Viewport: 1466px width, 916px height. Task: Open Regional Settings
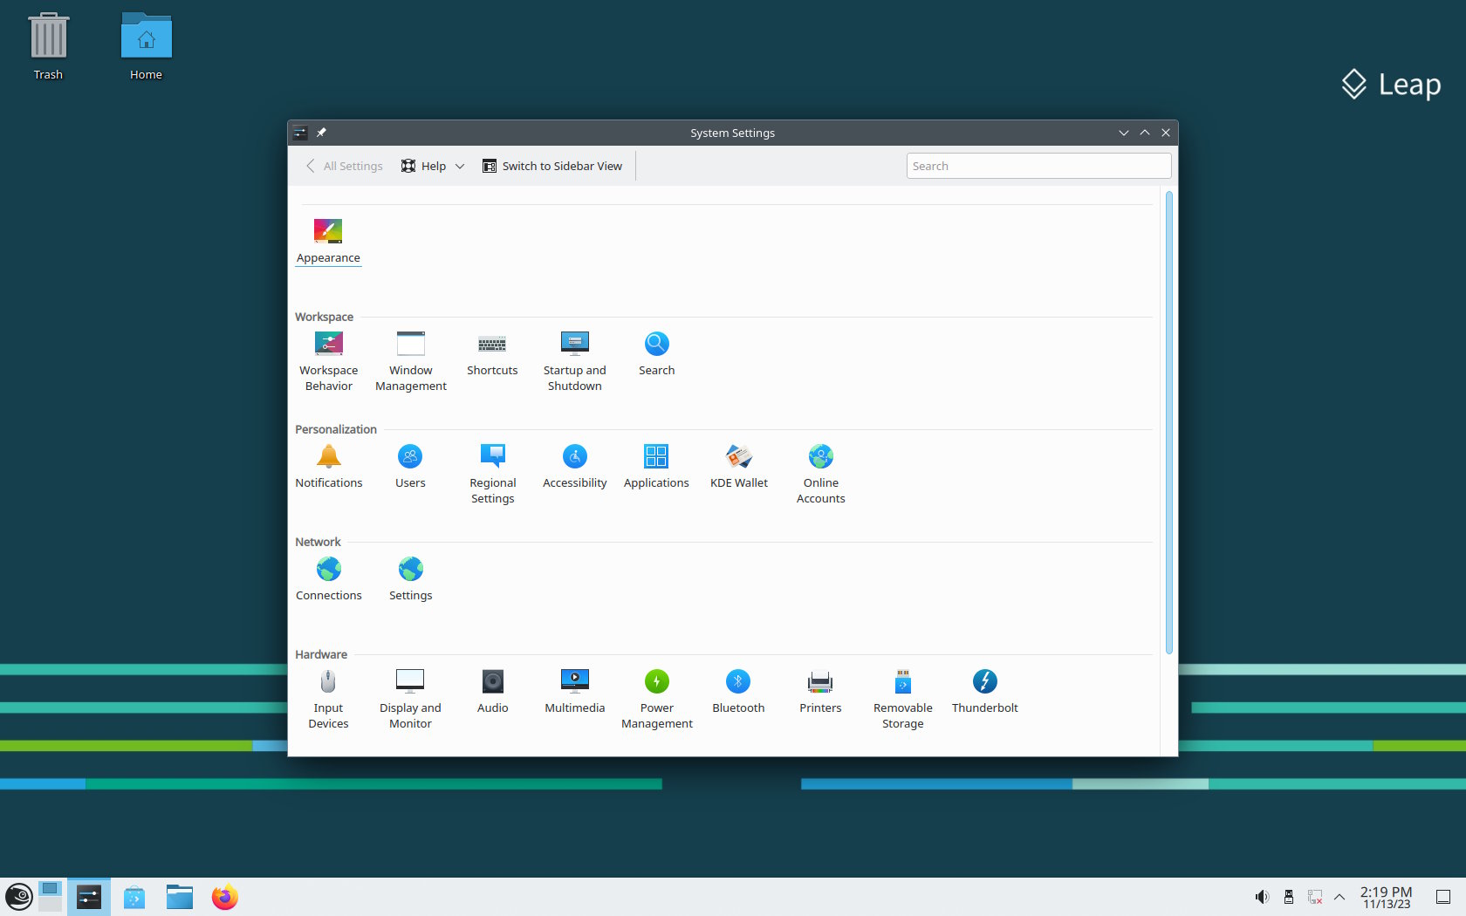tap(492, 475)
